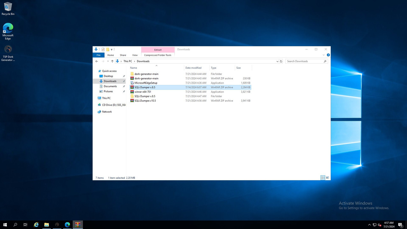The image size is (407, 229).
Task: Switch to File Explorer on the taskbar
Action: pyautogui.click(x=46, y=225)
